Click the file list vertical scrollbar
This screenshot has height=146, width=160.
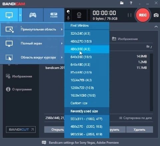point(151,82)
